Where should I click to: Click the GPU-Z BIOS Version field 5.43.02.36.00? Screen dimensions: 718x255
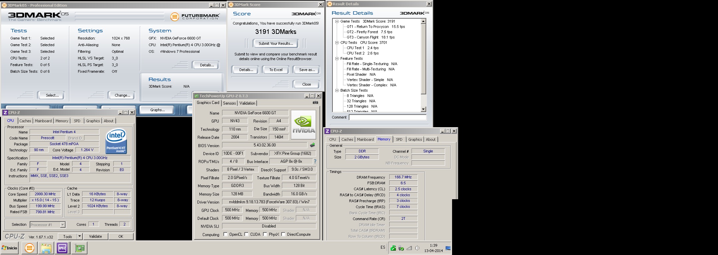click(265, 145)
